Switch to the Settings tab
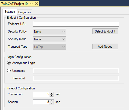129x110 pixels. pos(10,12)
